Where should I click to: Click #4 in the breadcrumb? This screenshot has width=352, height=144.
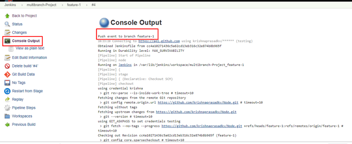(x=93, y=5)
